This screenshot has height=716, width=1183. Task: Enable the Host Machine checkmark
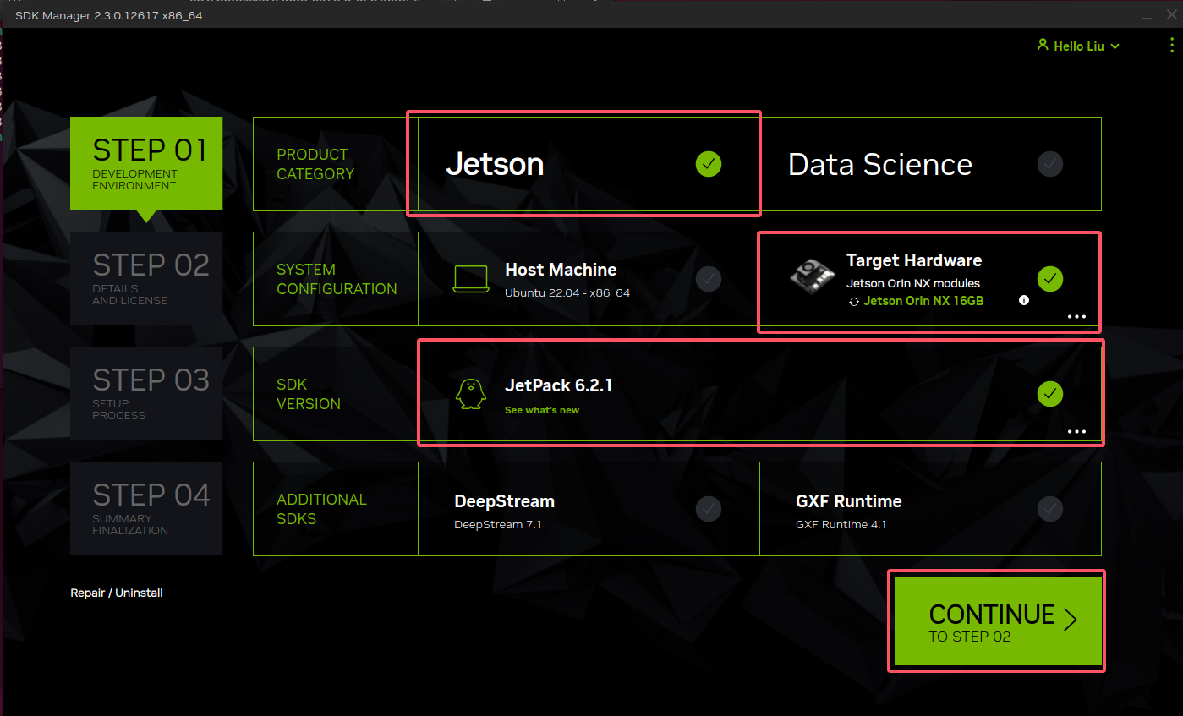(x=709, y=278)
